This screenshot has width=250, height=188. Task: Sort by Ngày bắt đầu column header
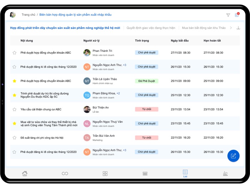pyautogui.click(x=180, y=40)
